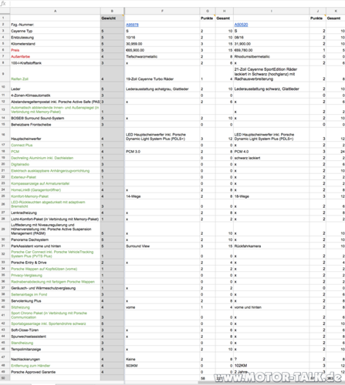Select column K header

point(336,11)
